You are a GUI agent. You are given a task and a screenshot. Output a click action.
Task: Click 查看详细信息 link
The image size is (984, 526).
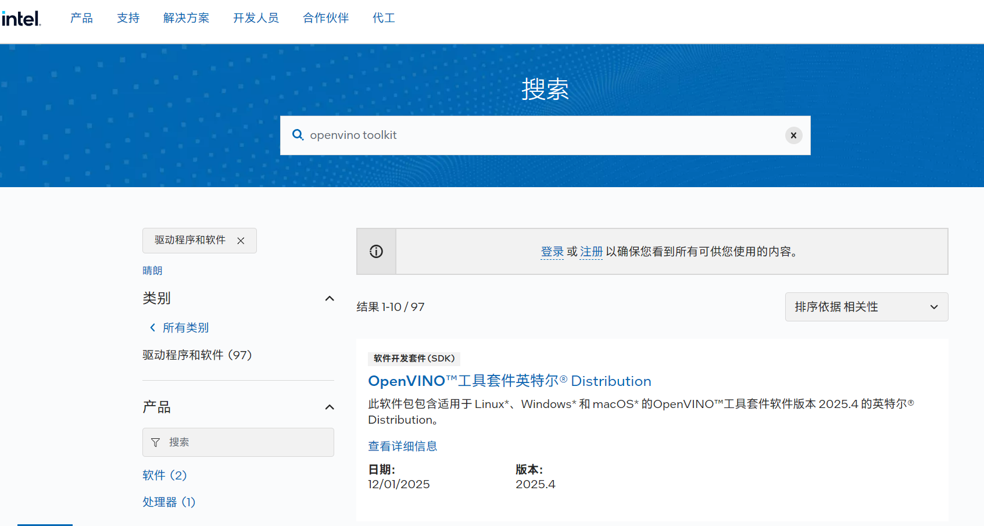pos(403,446)
